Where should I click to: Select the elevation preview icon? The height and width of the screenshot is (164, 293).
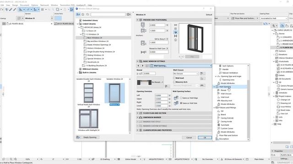[175, 28]
